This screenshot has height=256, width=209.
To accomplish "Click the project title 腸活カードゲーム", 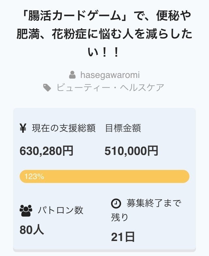I will [x=104, y=15].
